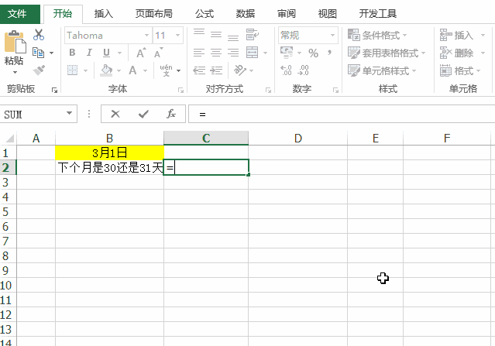Screen dimensions: 495x346
Task: Open 套用表格格式 Format as Table
Action: coord(387,53)
